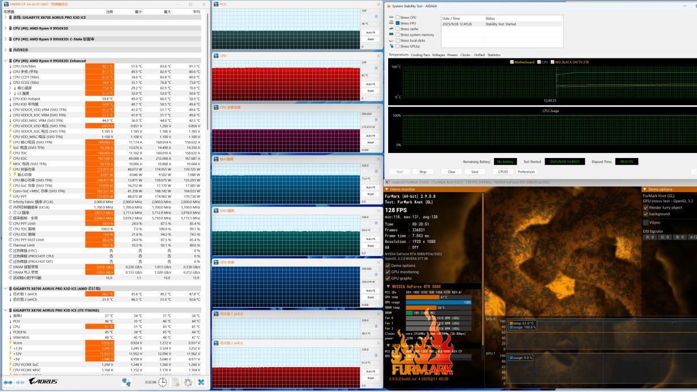Click the Preferences button in AIDA64
697x392 pixels.
point(526,172)
